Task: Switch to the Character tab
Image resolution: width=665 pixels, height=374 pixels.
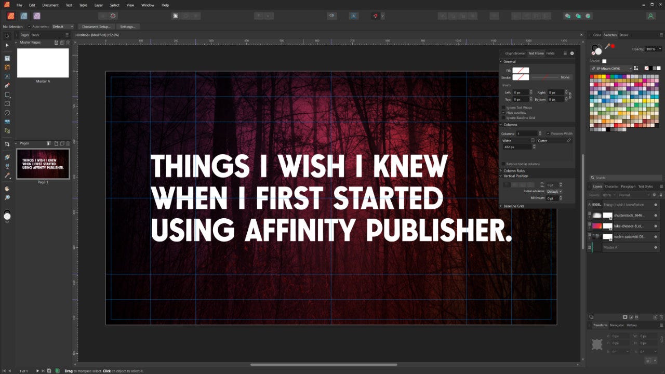Action: pyautogui.click(x=611, y=186)
